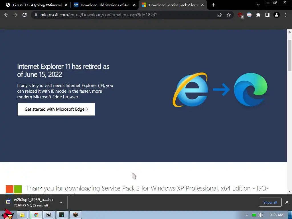Click the Microsoft four-color logo
Screen dimensions: 292x219
point(14,190)
